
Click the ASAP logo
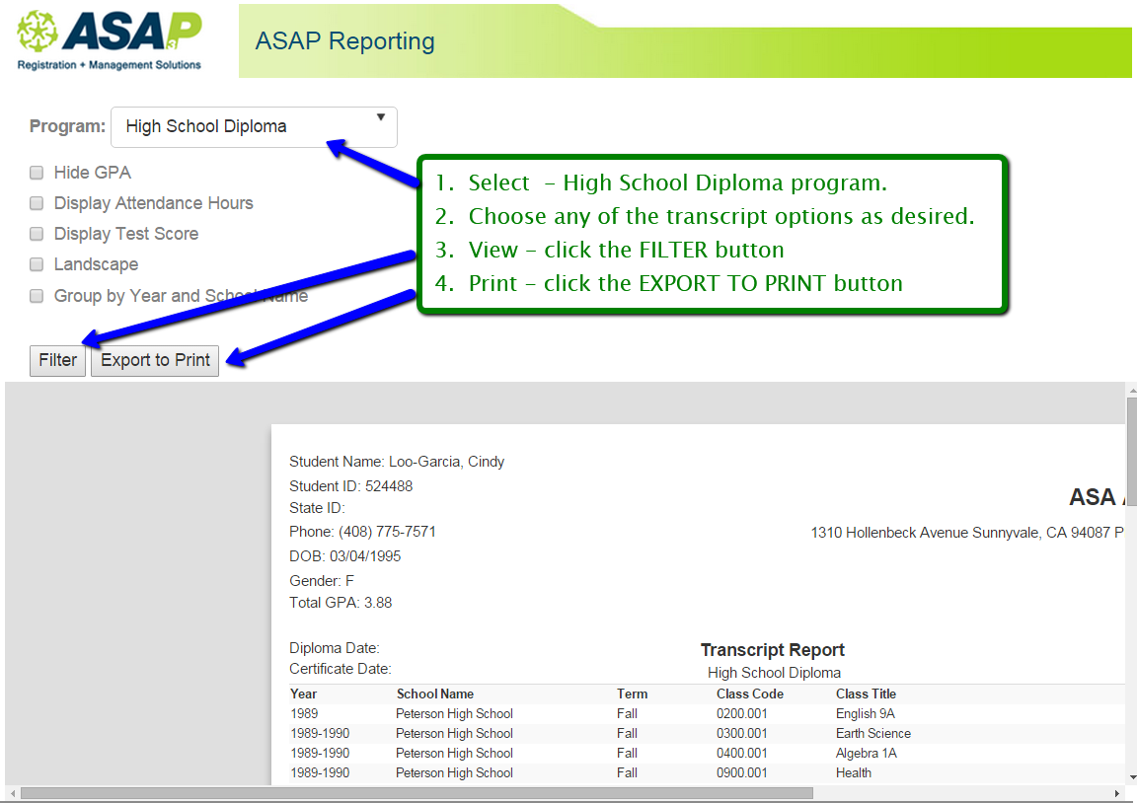pos(110,39)
